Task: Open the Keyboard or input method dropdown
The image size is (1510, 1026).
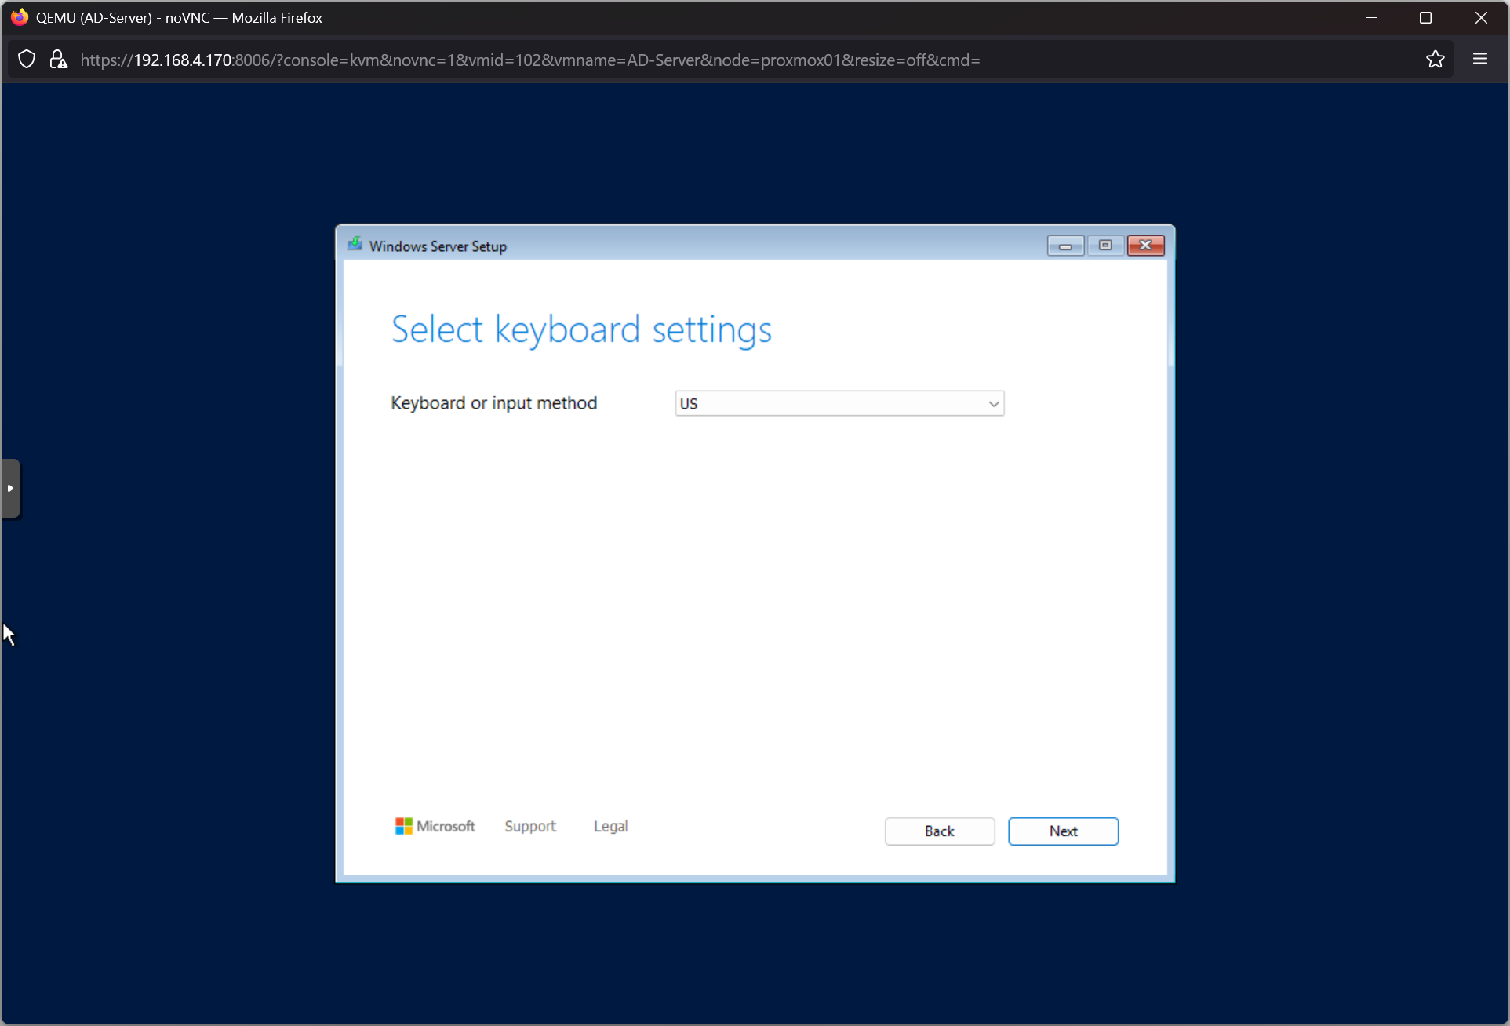Action: tap(831, 403)
